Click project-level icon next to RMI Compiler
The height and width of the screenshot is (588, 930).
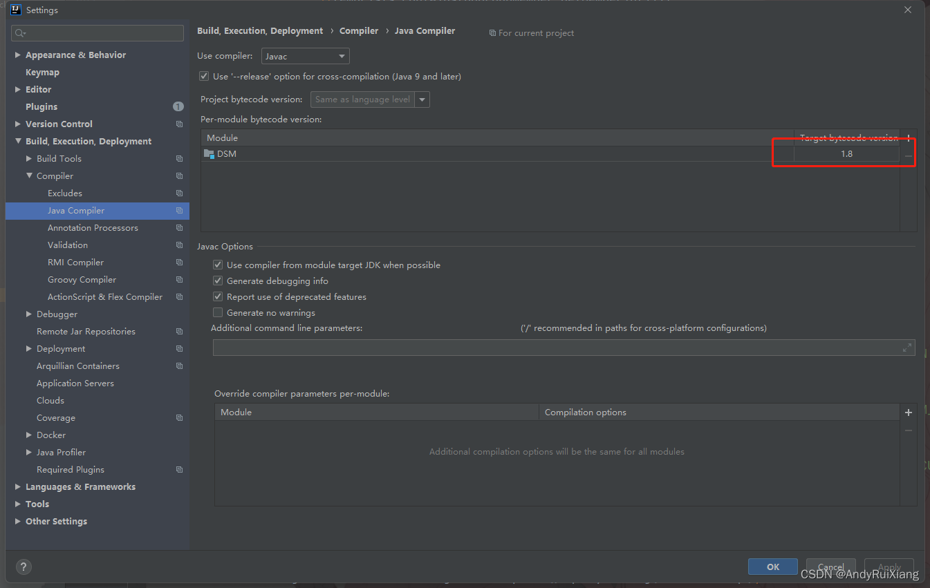tap(179, 263)
